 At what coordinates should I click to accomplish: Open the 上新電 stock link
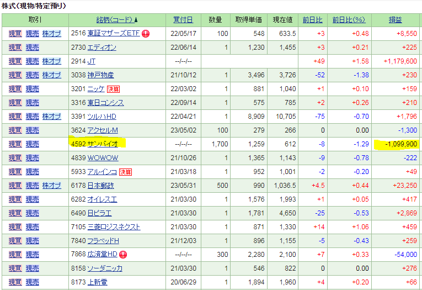tap(98, 282)
